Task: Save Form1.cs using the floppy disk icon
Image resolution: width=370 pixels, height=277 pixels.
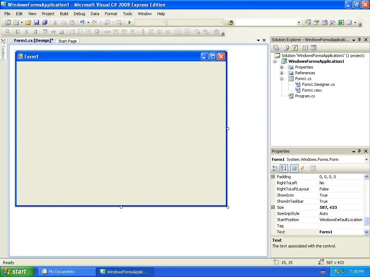Action: point(36,22)
